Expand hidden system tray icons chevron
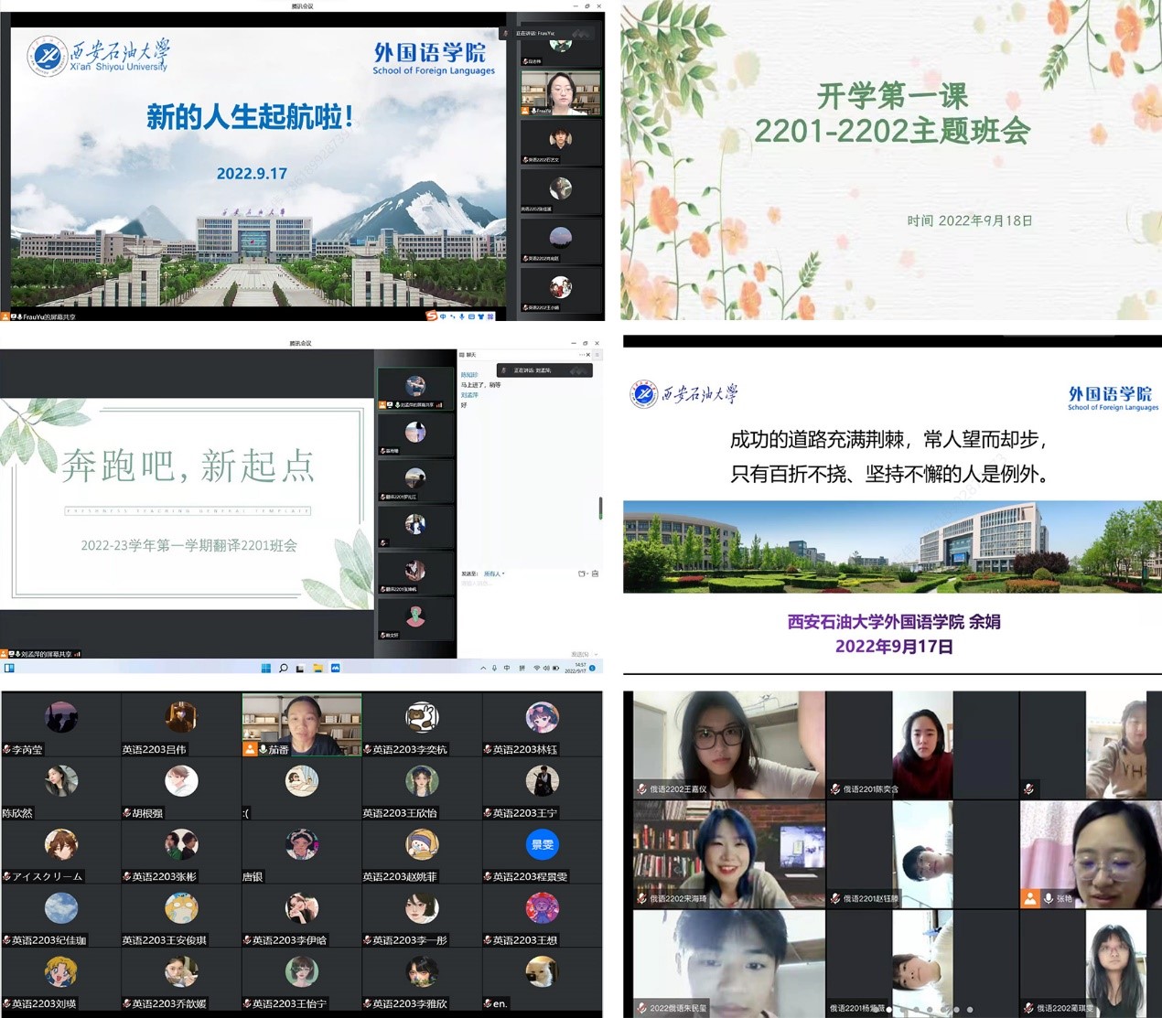 pos(482,669)
